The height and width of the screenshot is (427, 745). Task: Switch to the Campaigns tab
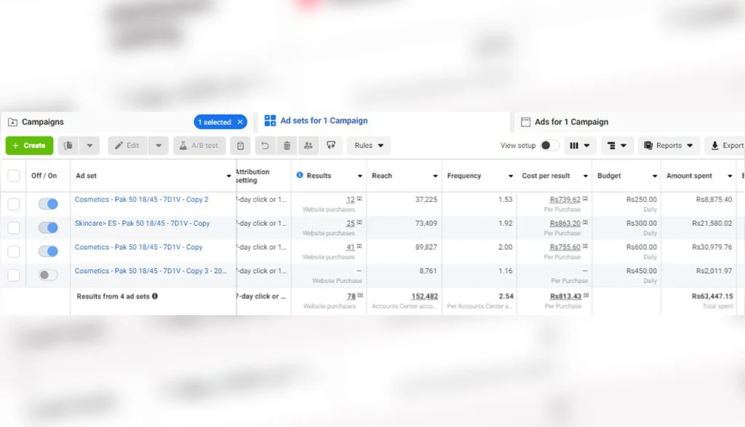[x=42, y=122]
